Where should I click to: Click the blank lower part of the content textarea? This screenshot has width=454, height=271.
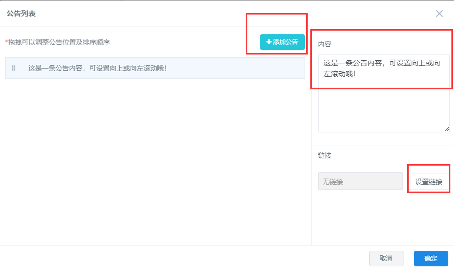[384, 112]
